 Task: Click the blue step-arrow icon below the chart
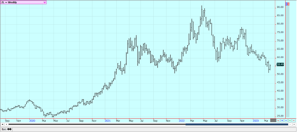[x=282, y=121]
